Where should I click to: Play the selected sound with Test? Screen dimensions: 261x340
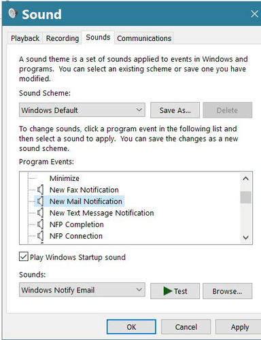175,291
